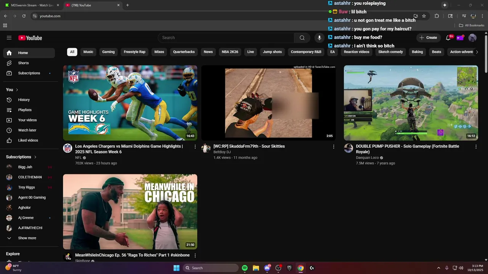The height and width of the screenshot is (274, 488).
Task: Bookmark this page with star icon
Action: 424,16
